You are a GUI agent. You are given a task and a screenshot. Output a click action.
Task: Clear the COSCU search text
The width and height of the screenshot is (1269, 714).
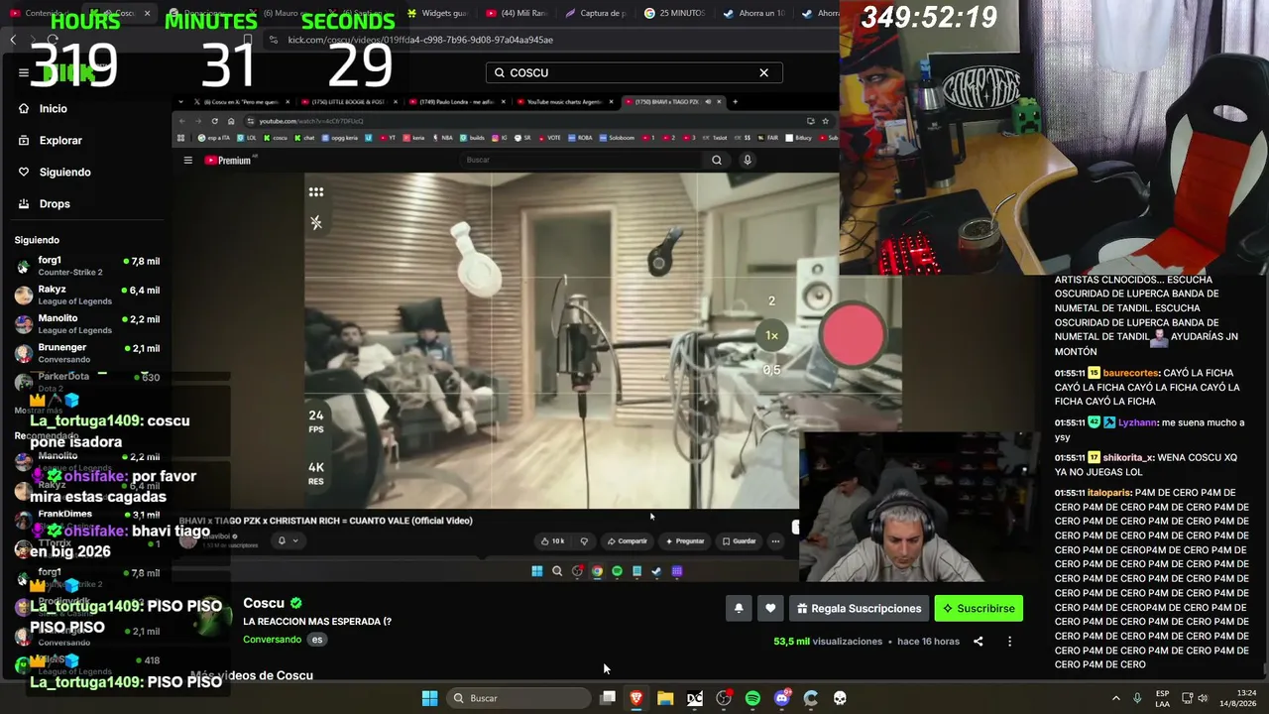coord(763,72)
